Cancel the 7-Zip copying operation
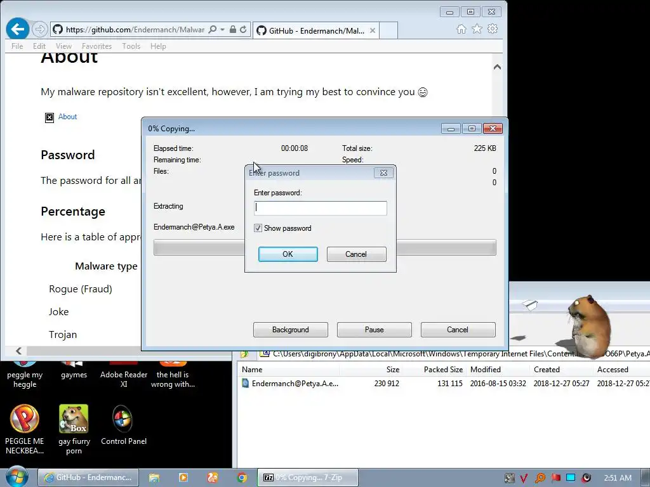 (x=458, y=330)
